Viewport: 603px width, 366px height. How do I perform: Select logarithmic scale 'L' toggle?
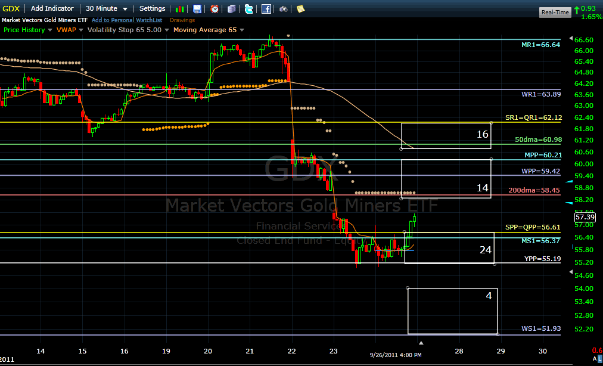600,358
